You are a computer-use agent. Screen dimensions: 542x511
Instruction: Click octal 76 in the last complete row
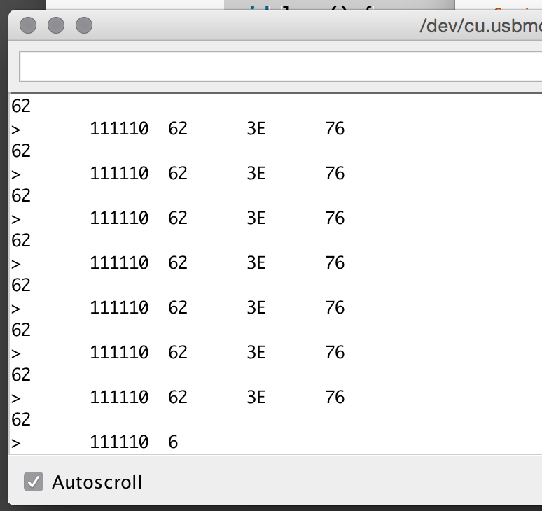pos(335,398)
